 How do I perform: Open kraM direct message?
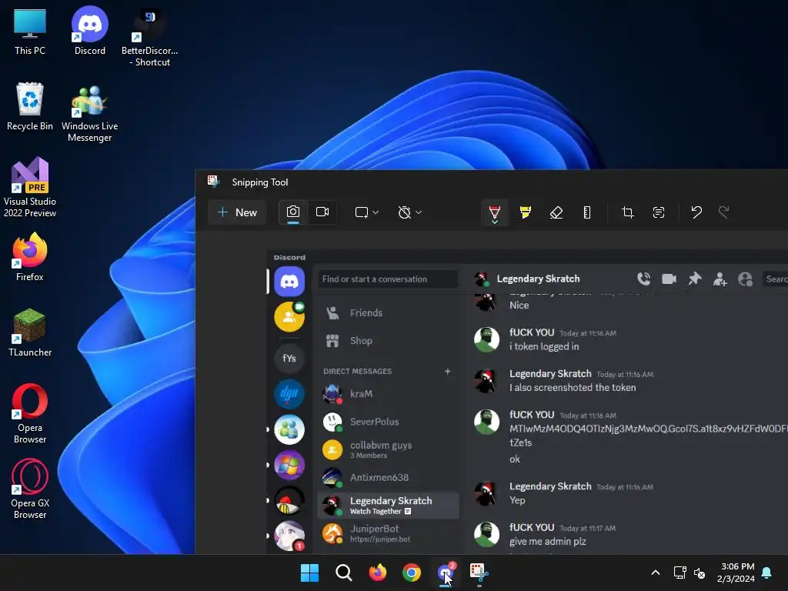click(388, 394)
